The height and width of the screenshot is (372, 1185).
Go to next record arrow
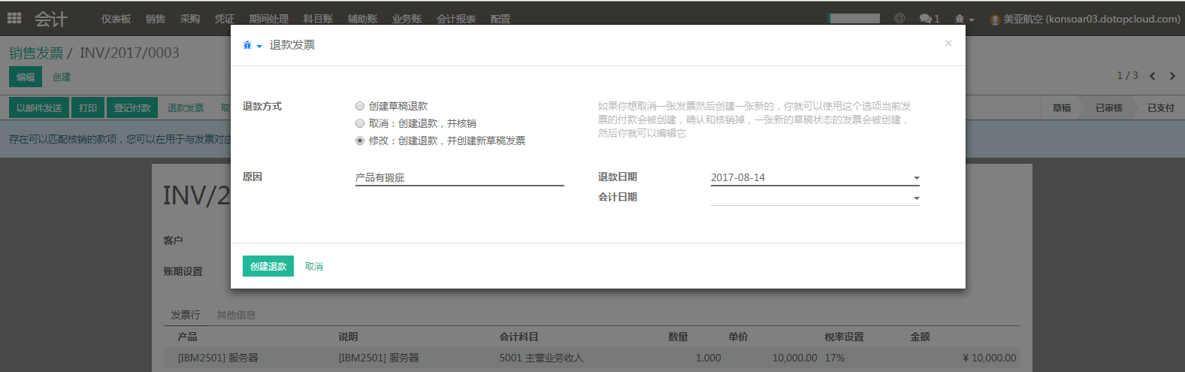coord(1172,76)
